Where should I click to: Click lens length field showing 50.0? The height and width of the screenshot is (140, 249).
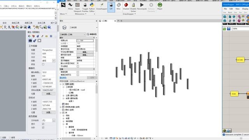pyautogui.click(x=49, y=72)
